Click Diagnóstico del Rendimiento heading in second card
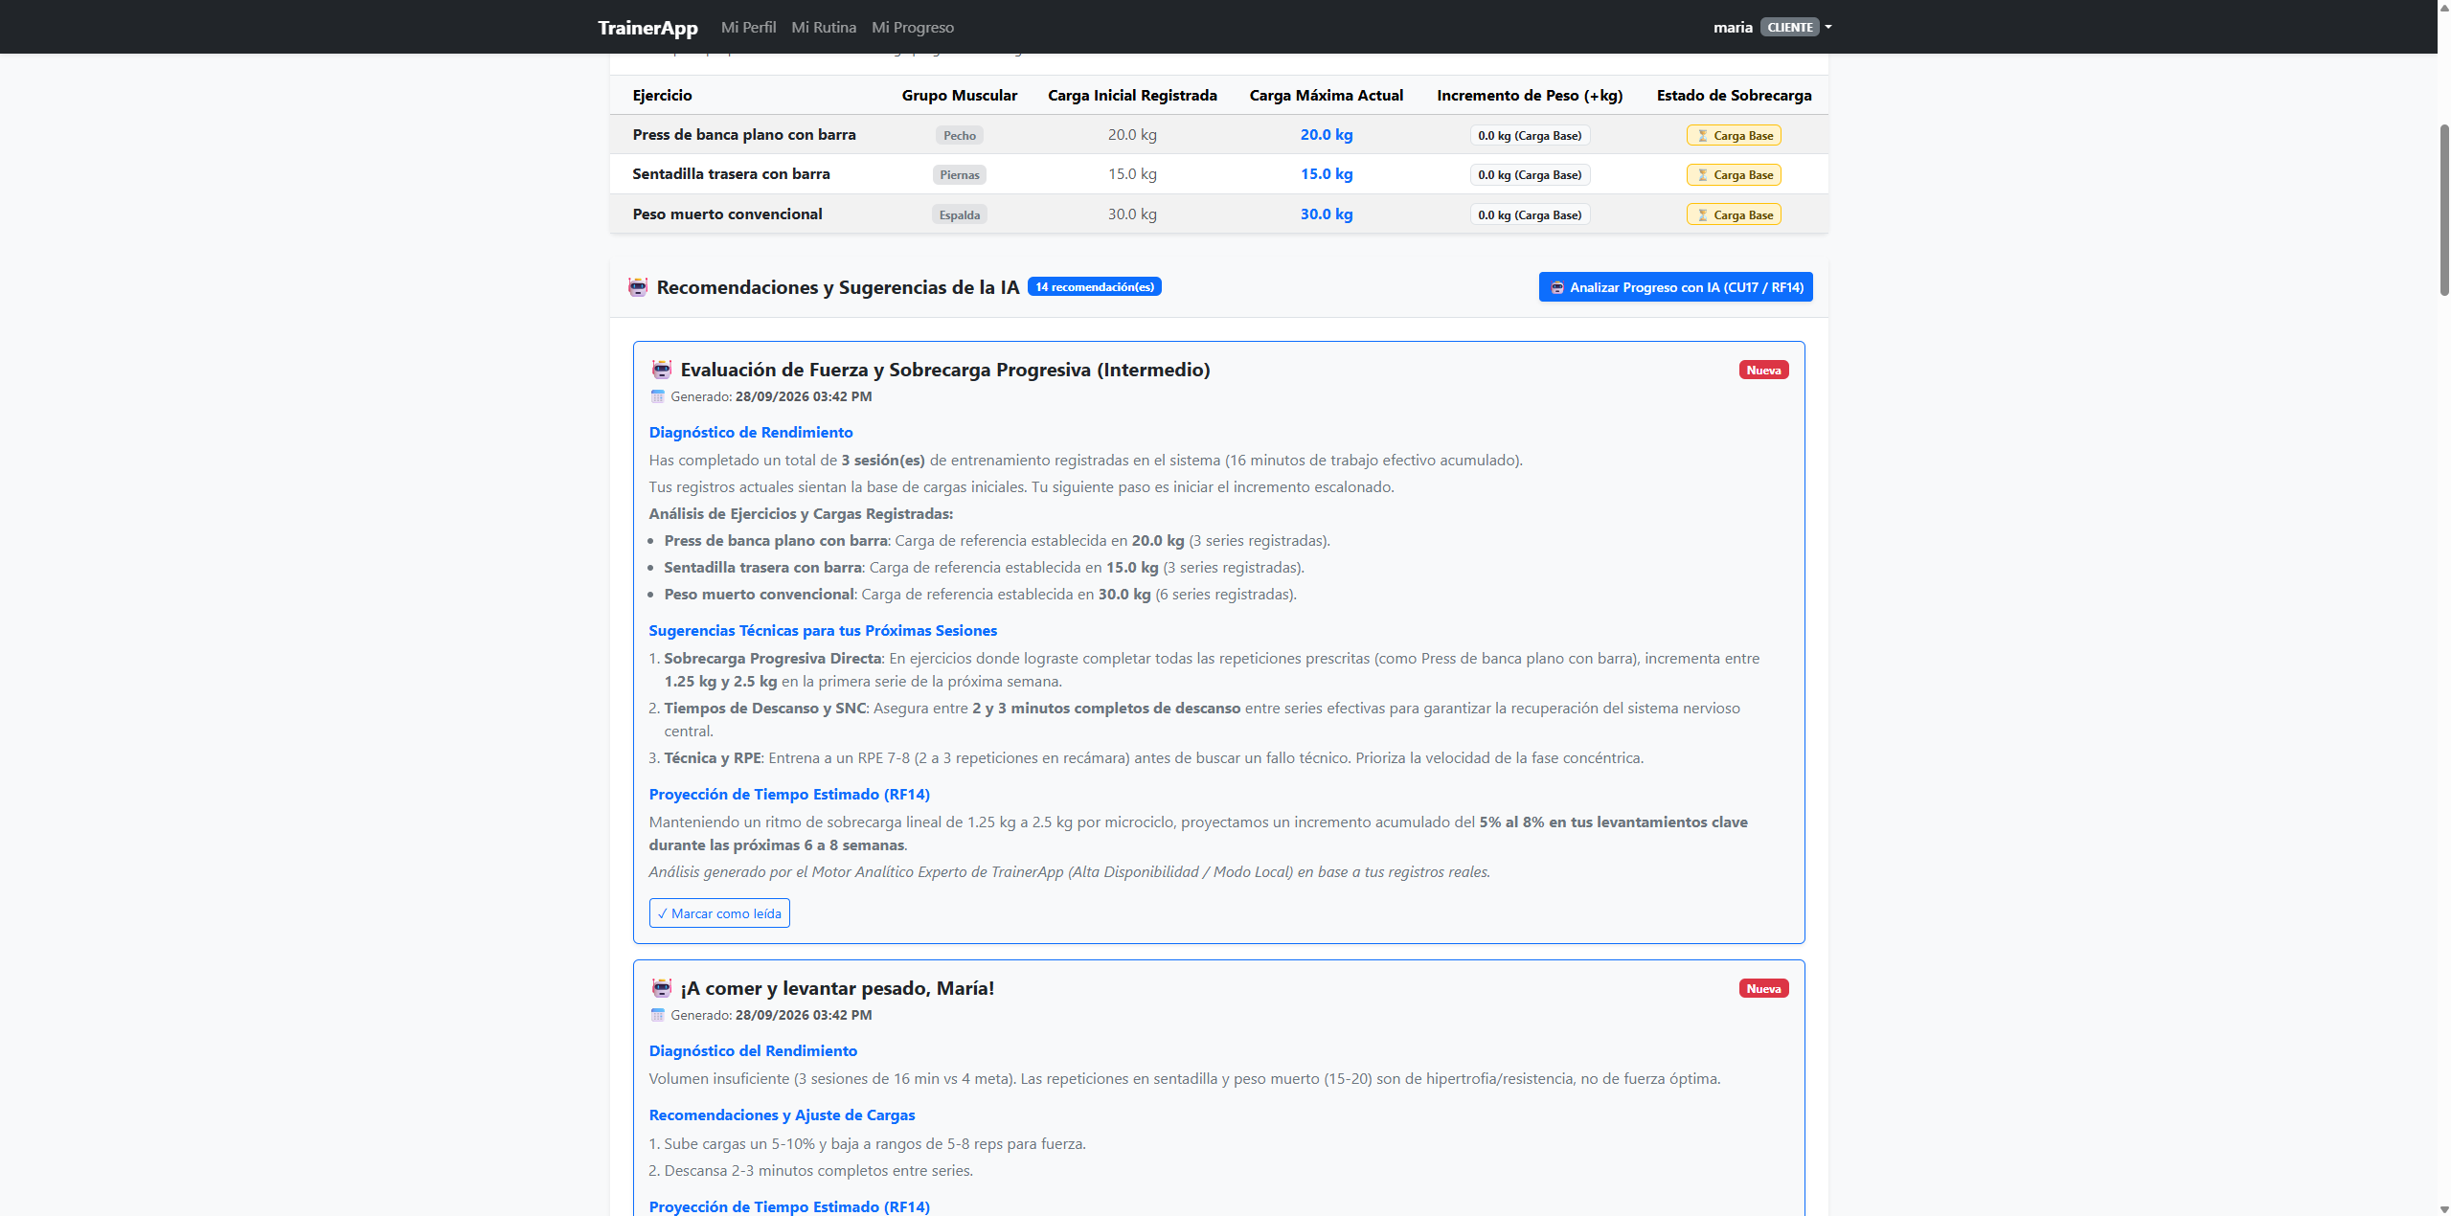This screenshot has width=2451, height=1216. pos(753,1051)
